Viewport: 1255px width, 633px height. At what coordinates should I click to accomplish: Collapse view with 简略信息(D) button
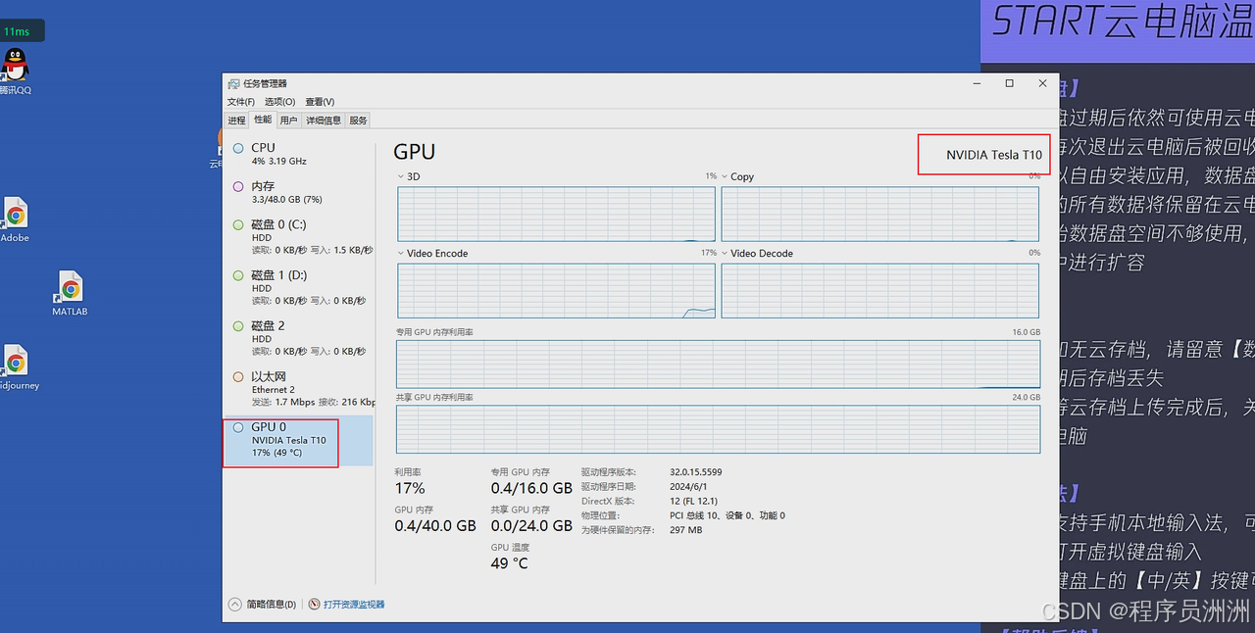tap(263, 605)
